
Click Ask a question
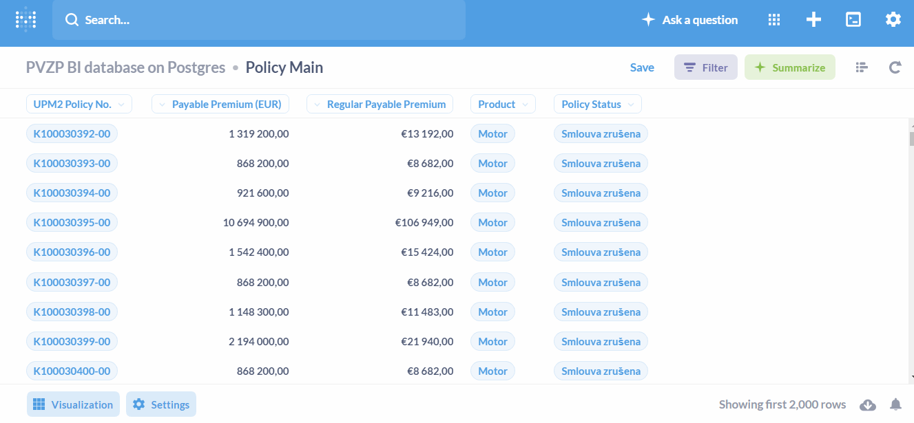[x=689, y=19]
